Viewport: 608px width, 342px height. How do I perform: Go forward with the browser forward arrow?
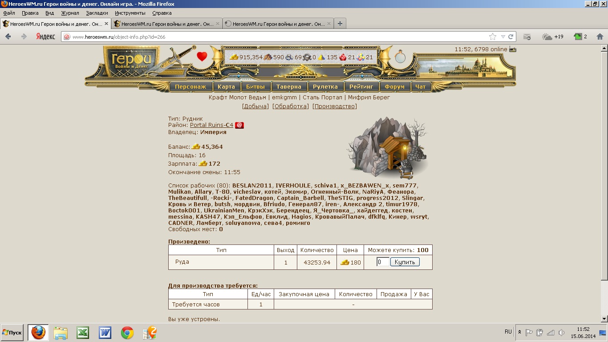(24, 37)
